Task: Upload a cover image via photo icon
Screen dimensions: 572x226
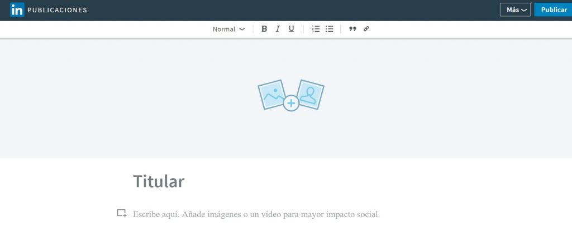Action: [290, 95]
